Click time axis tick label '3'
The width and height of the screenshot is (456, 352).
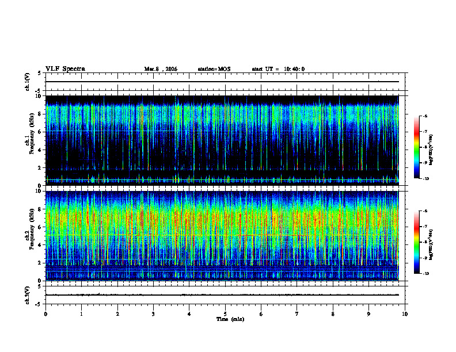point(153,314)
